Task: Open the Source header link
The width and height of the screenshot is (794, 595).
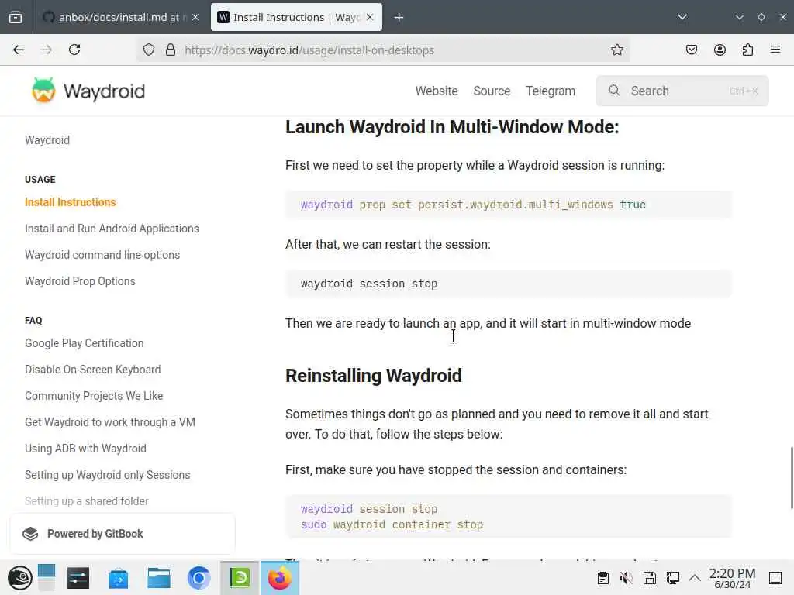Action: click(x=492, y=91)
